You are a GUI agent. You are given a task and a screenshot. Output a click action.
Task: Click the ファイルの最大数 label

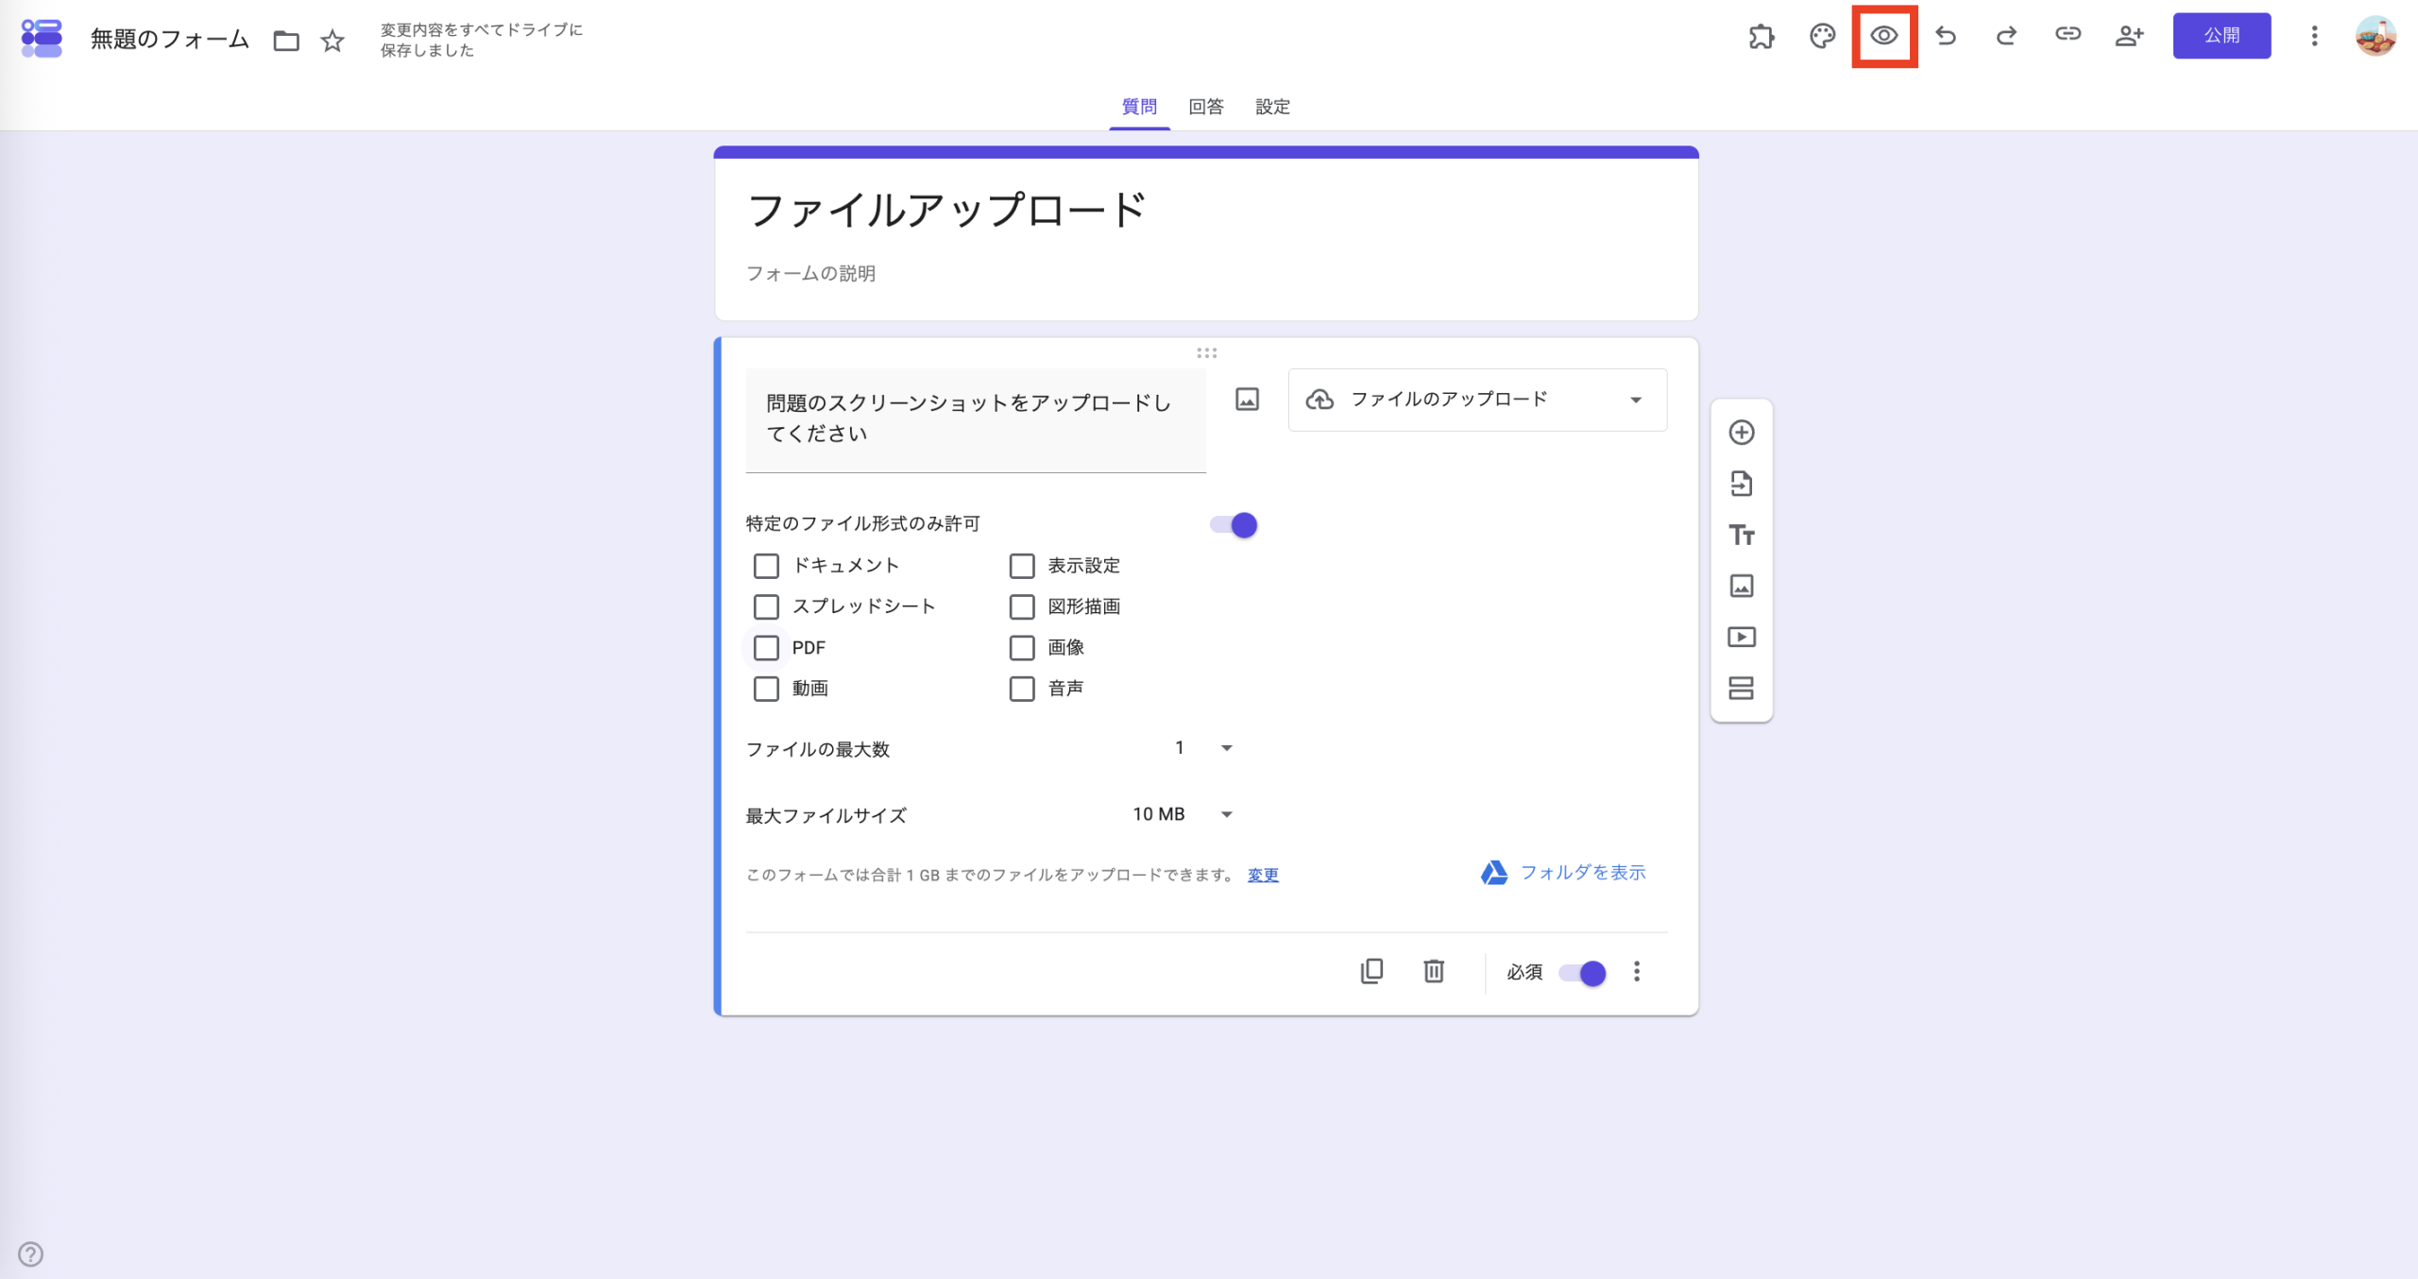point(818,749)
